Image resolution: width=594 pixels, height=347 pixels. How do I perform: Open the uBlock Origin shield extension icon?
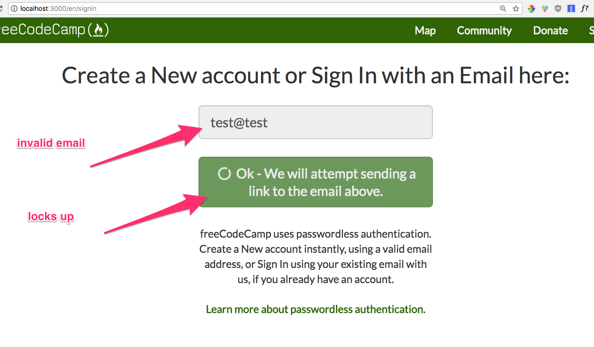pyautogui.click(x=558, y=8)
